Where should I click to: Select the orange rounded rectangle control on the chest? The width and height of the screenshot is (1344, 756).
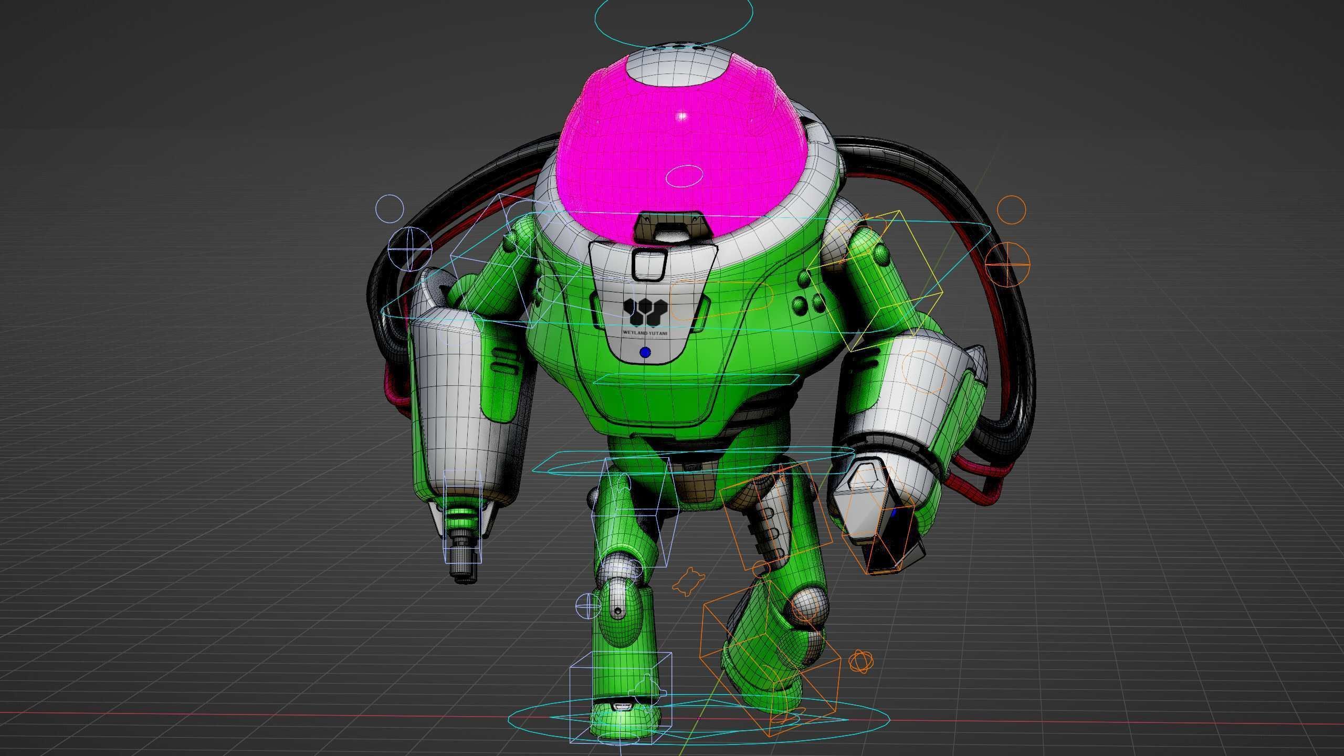[x=722, y=301]
